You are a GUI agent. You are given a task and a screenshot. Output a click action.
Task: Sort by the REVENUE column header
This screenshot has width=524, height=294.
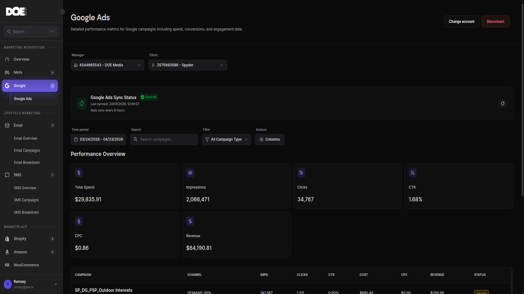click(x=437, y=275)
